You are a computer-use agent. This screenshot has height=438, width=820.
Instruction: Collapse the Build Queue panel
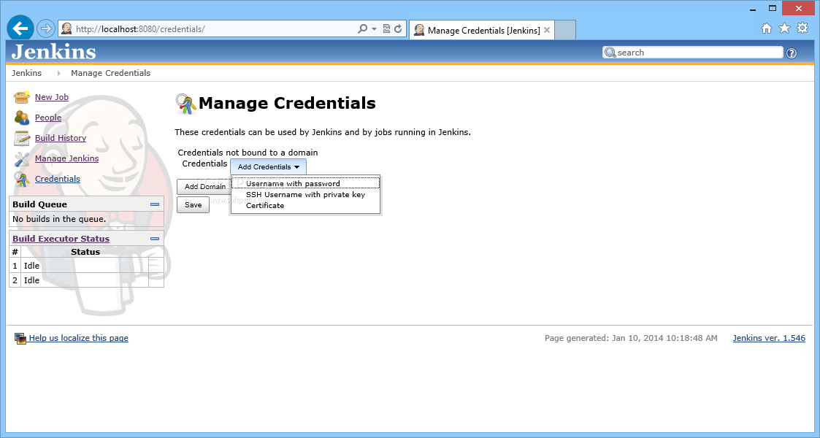pyautogui.click(x=155, y=204)
